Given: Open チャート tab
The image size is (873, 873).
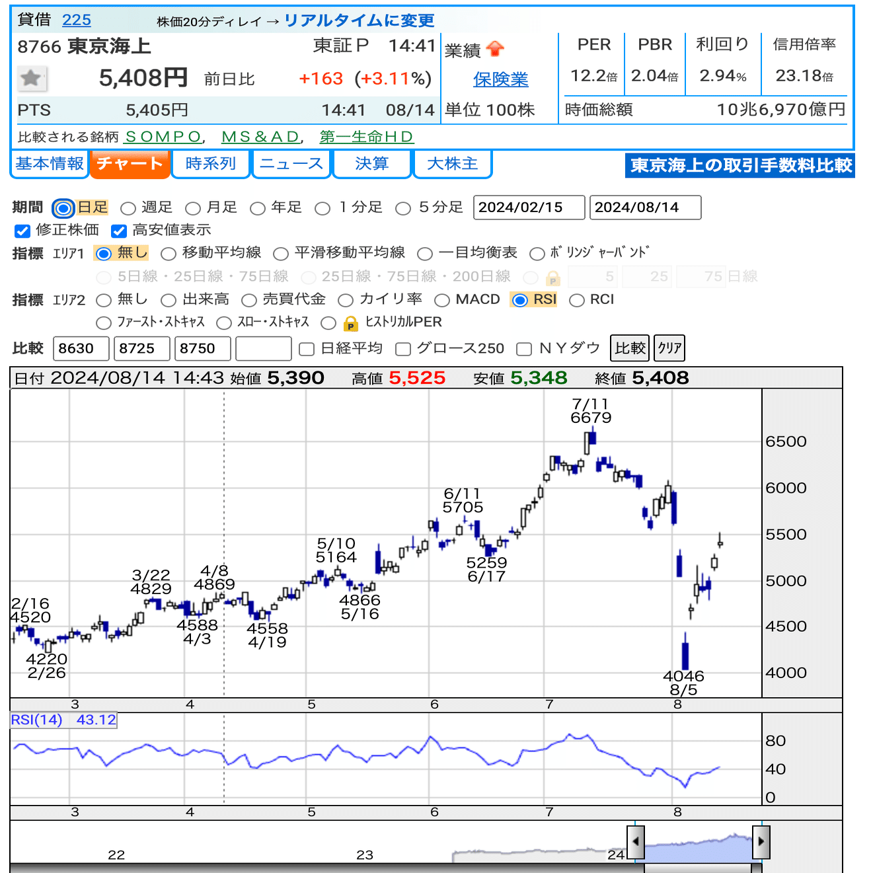Looking at the screenshot, I should [x=130, y=164].
